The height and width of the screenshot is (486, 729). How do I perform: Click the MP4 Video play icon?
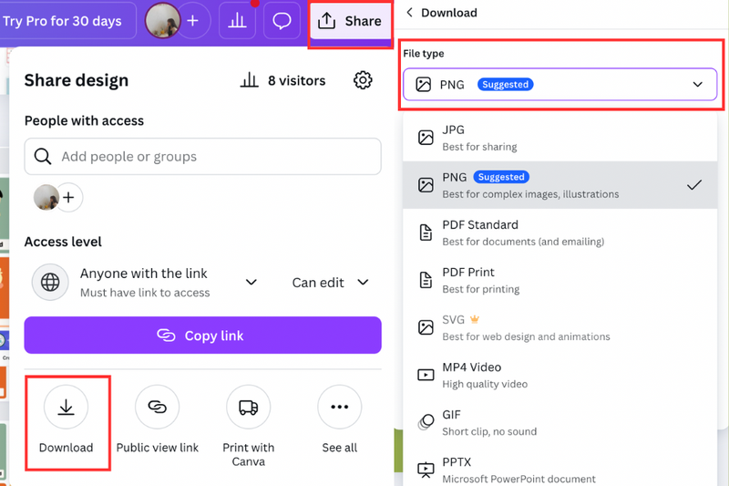(426, 375)
